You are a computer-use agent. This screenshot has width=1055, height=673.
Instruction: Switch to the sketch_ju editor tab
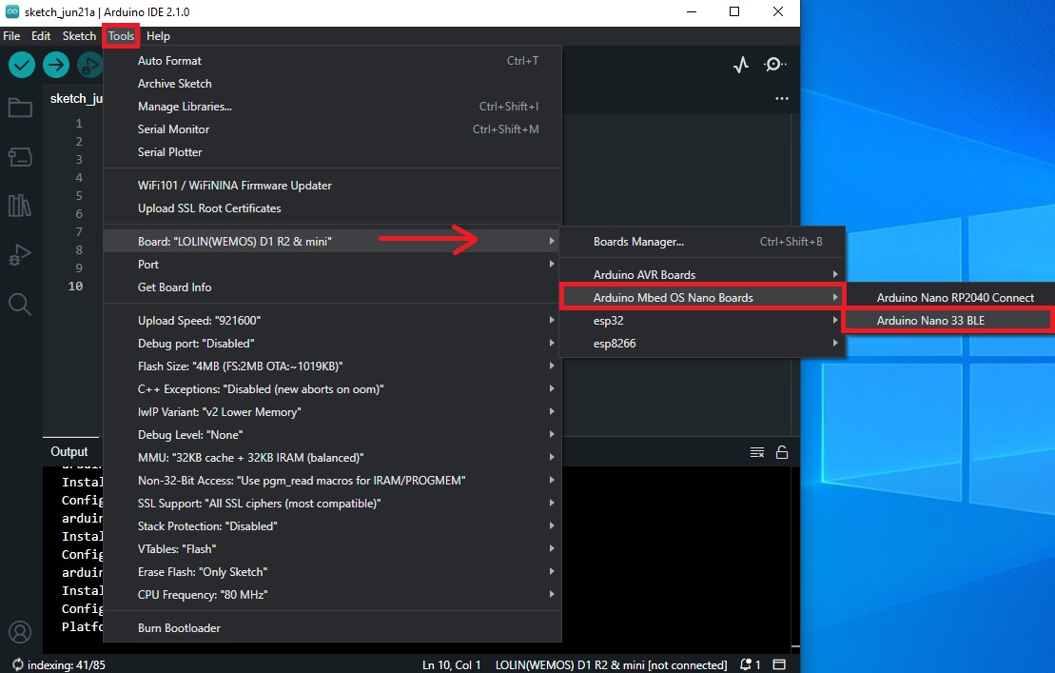pyautogui.click(x=74, y=98)
